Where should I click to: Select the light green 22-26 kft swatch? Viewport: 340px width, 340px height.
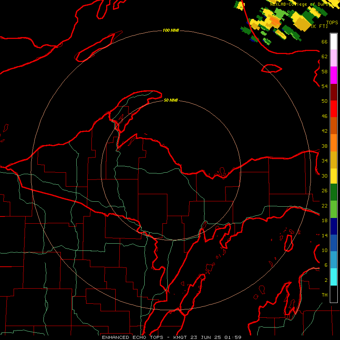click(334, 209)
